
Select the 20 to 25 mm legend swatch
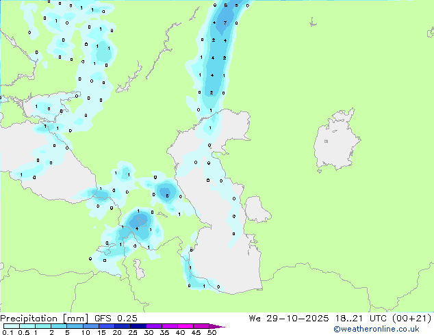tap(122, 326)
